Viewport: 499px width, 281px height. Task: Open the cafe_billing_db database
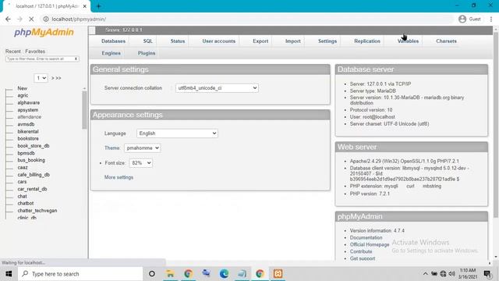[x=34, y=175]
